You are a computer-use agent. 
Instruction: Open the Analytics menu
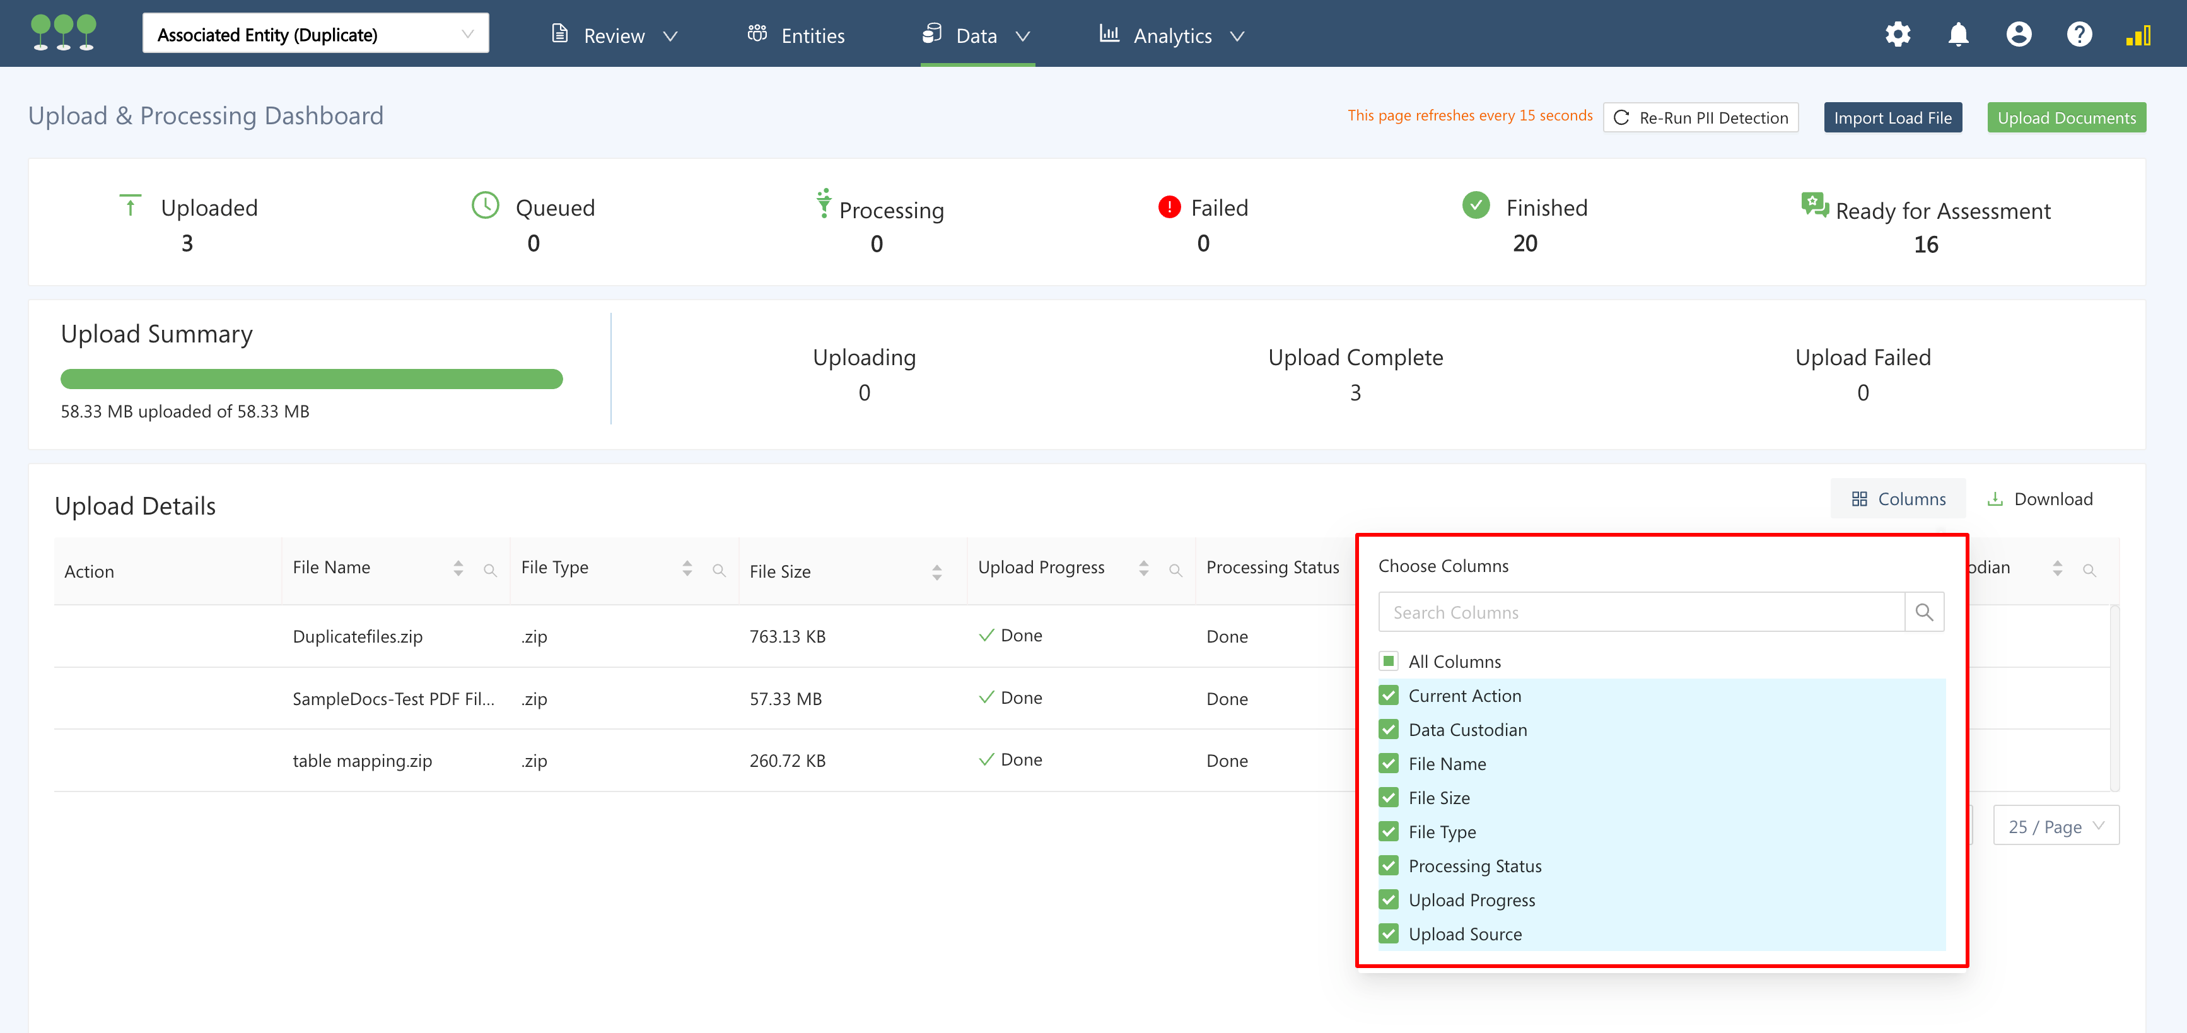click(x=1172, y=36)
